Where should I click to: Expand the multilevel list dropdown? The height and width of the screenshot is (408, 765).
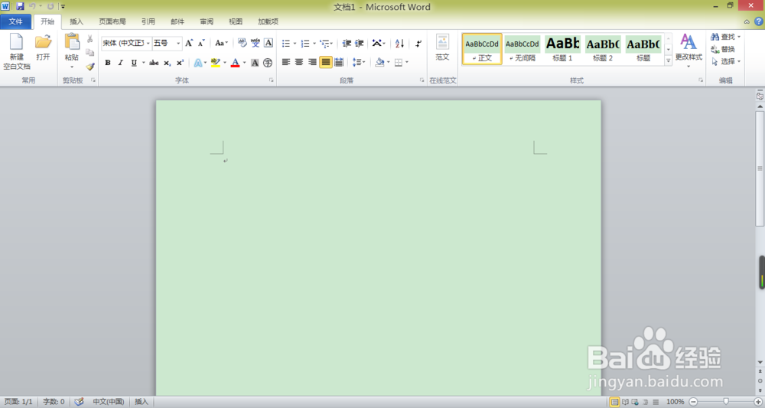click(332, 44)
